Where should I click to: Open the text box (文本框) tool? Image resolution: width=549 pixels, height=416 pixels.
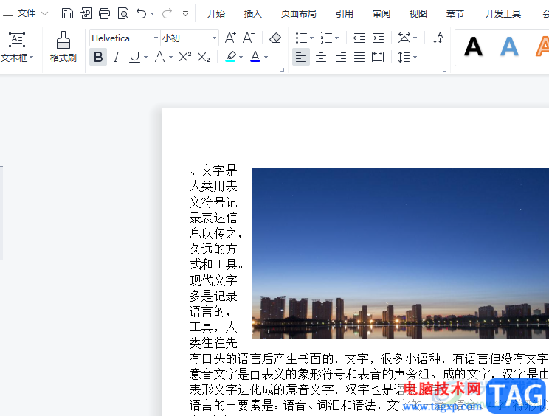pos(16,48)
